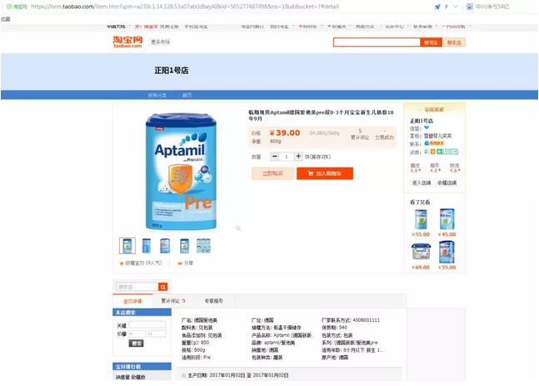The image size is (539, 386).
Task: Go to the 首页 shop navigation item
Action: (187, 95)
